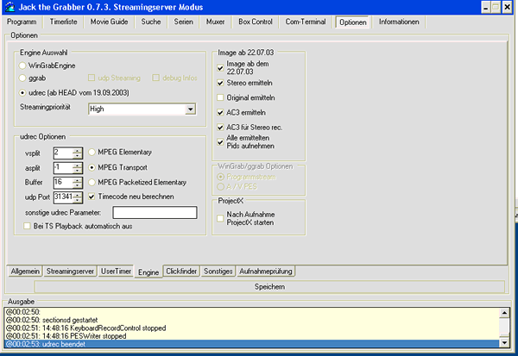The image size is (518, 356).
Task: Select the log line 'PESWriter stopped'
Action: (x=252, y=336)
